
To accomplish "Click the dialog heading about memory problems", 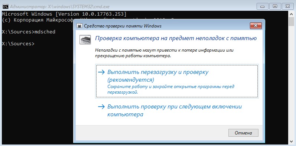I will point(176,38).
